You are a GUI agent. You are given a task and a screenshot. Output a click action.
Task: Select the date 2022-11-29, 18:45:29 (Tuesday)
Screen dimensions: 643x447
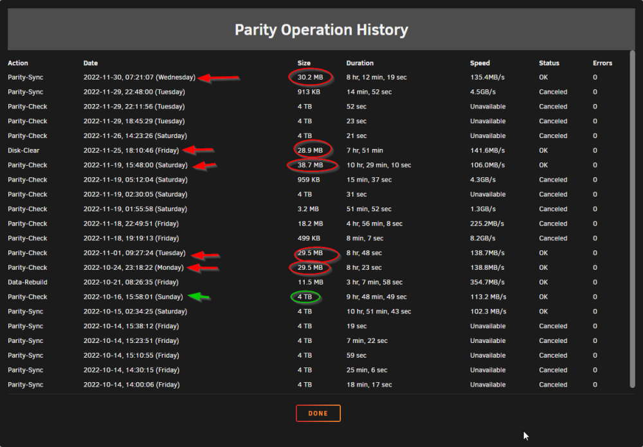pos(134,121)
